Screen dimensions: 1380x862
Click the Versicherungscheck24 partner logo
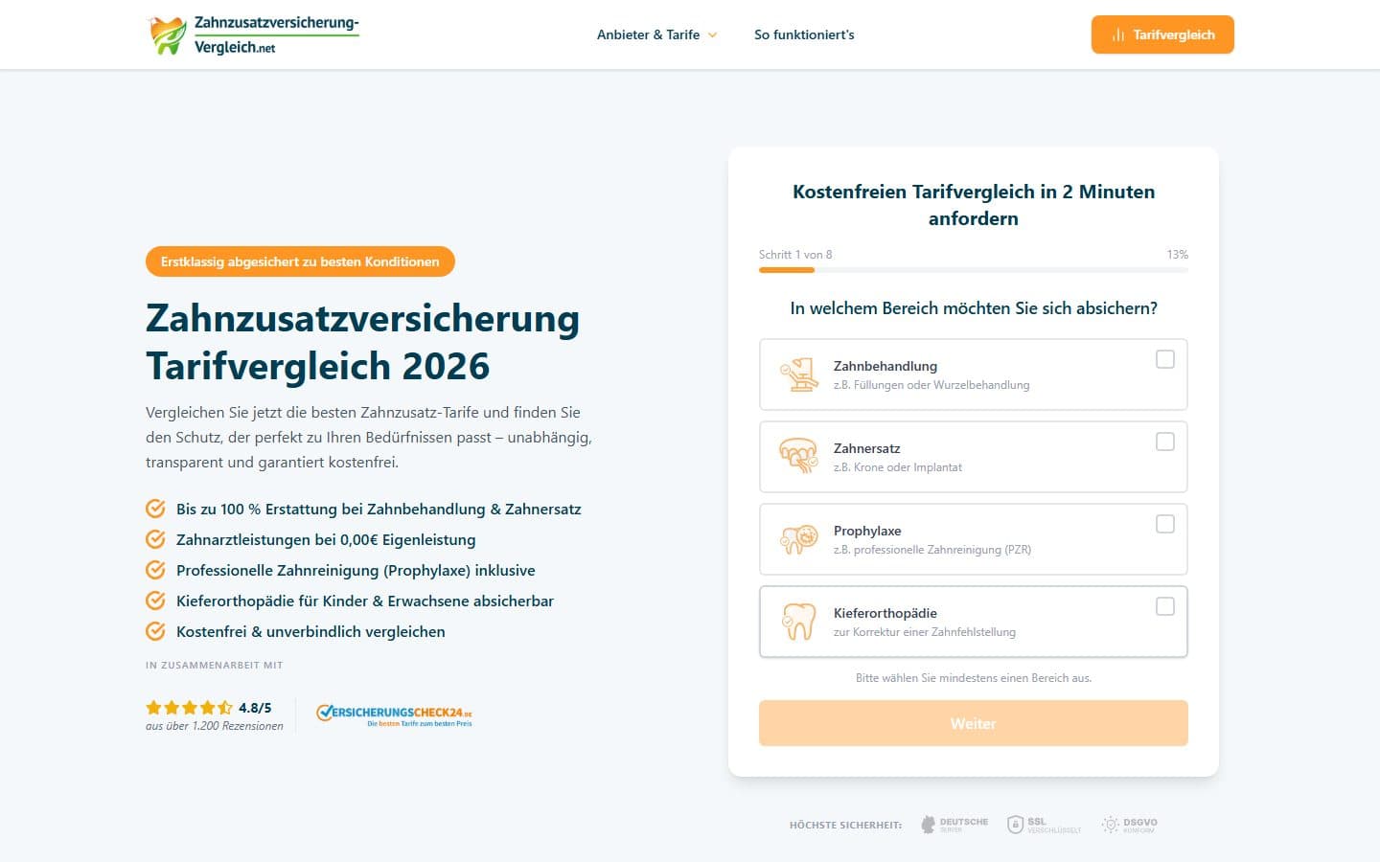pyautogui.click(x=394, y=715)
